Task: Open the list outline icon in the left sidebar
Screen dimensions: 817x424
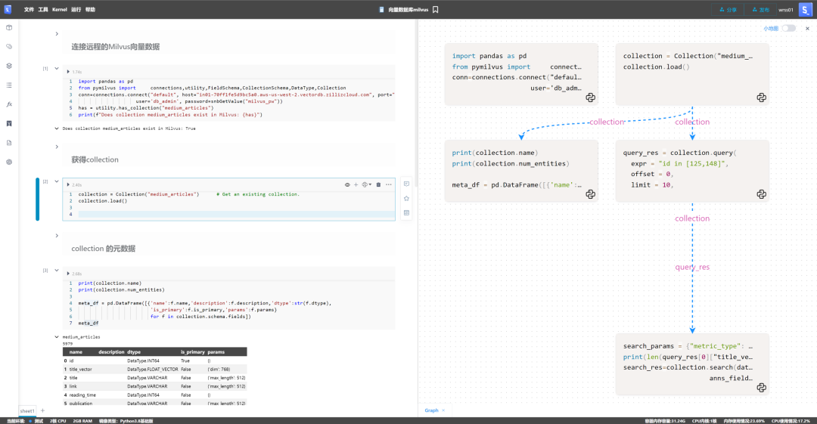Action: [x=9, y=85]
